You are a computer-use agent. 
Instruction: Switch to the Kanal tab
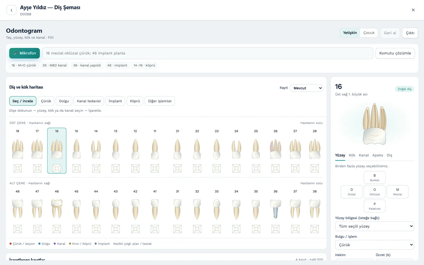click(364, 155)
